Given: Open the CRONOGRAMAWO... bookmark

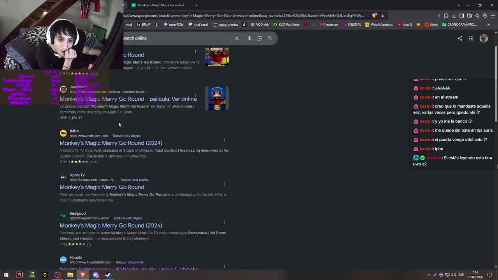Looking at the screenshot, I should click(x=459, y=24).
